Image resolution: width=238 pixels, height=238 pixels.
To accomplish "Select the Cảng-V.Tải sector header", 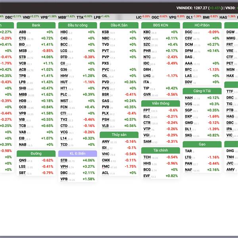I will (x=202, y=91).
